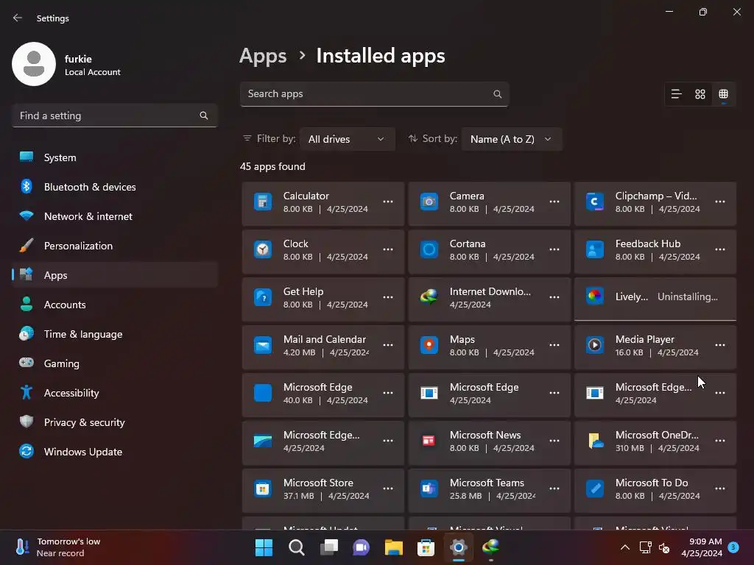Click the Microsoft To Do icon
Viewport: 754px width, 565px height.
pyautogui.click(x=595, y=488)
